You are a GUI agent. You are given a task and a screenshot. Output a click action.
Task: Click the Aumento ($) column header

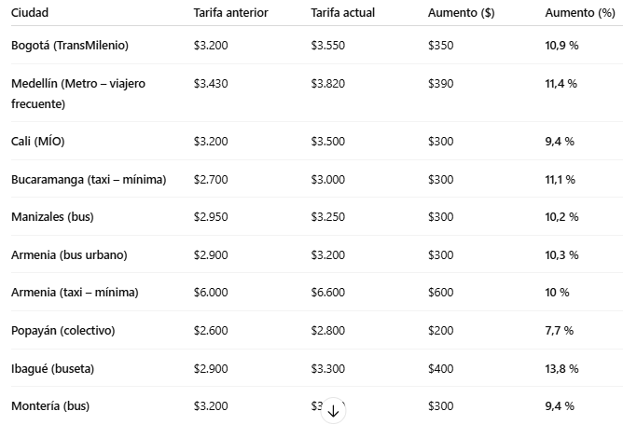click(461, 13)
